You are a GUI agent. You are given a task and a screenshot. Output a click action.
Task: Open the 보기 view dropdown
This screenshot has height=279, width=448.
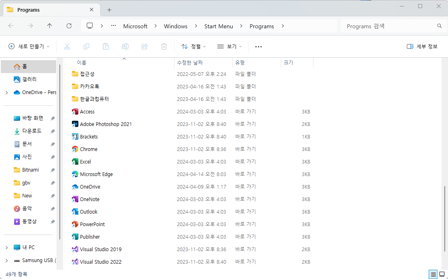point(229,46)
